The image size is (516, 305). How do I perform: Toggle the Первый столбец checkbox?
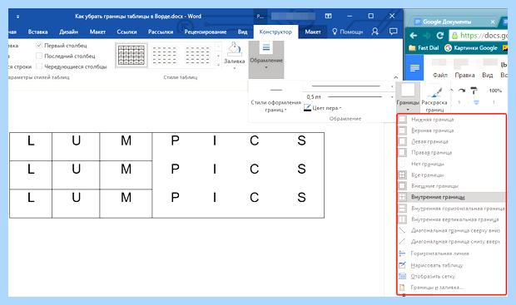pyautogui.click(x=39, y=46)
